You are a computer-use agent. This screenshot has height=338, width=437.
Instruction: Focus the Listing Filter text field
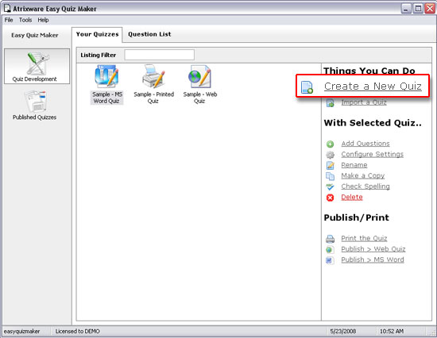pyautogui.click(x=160, y=55)
